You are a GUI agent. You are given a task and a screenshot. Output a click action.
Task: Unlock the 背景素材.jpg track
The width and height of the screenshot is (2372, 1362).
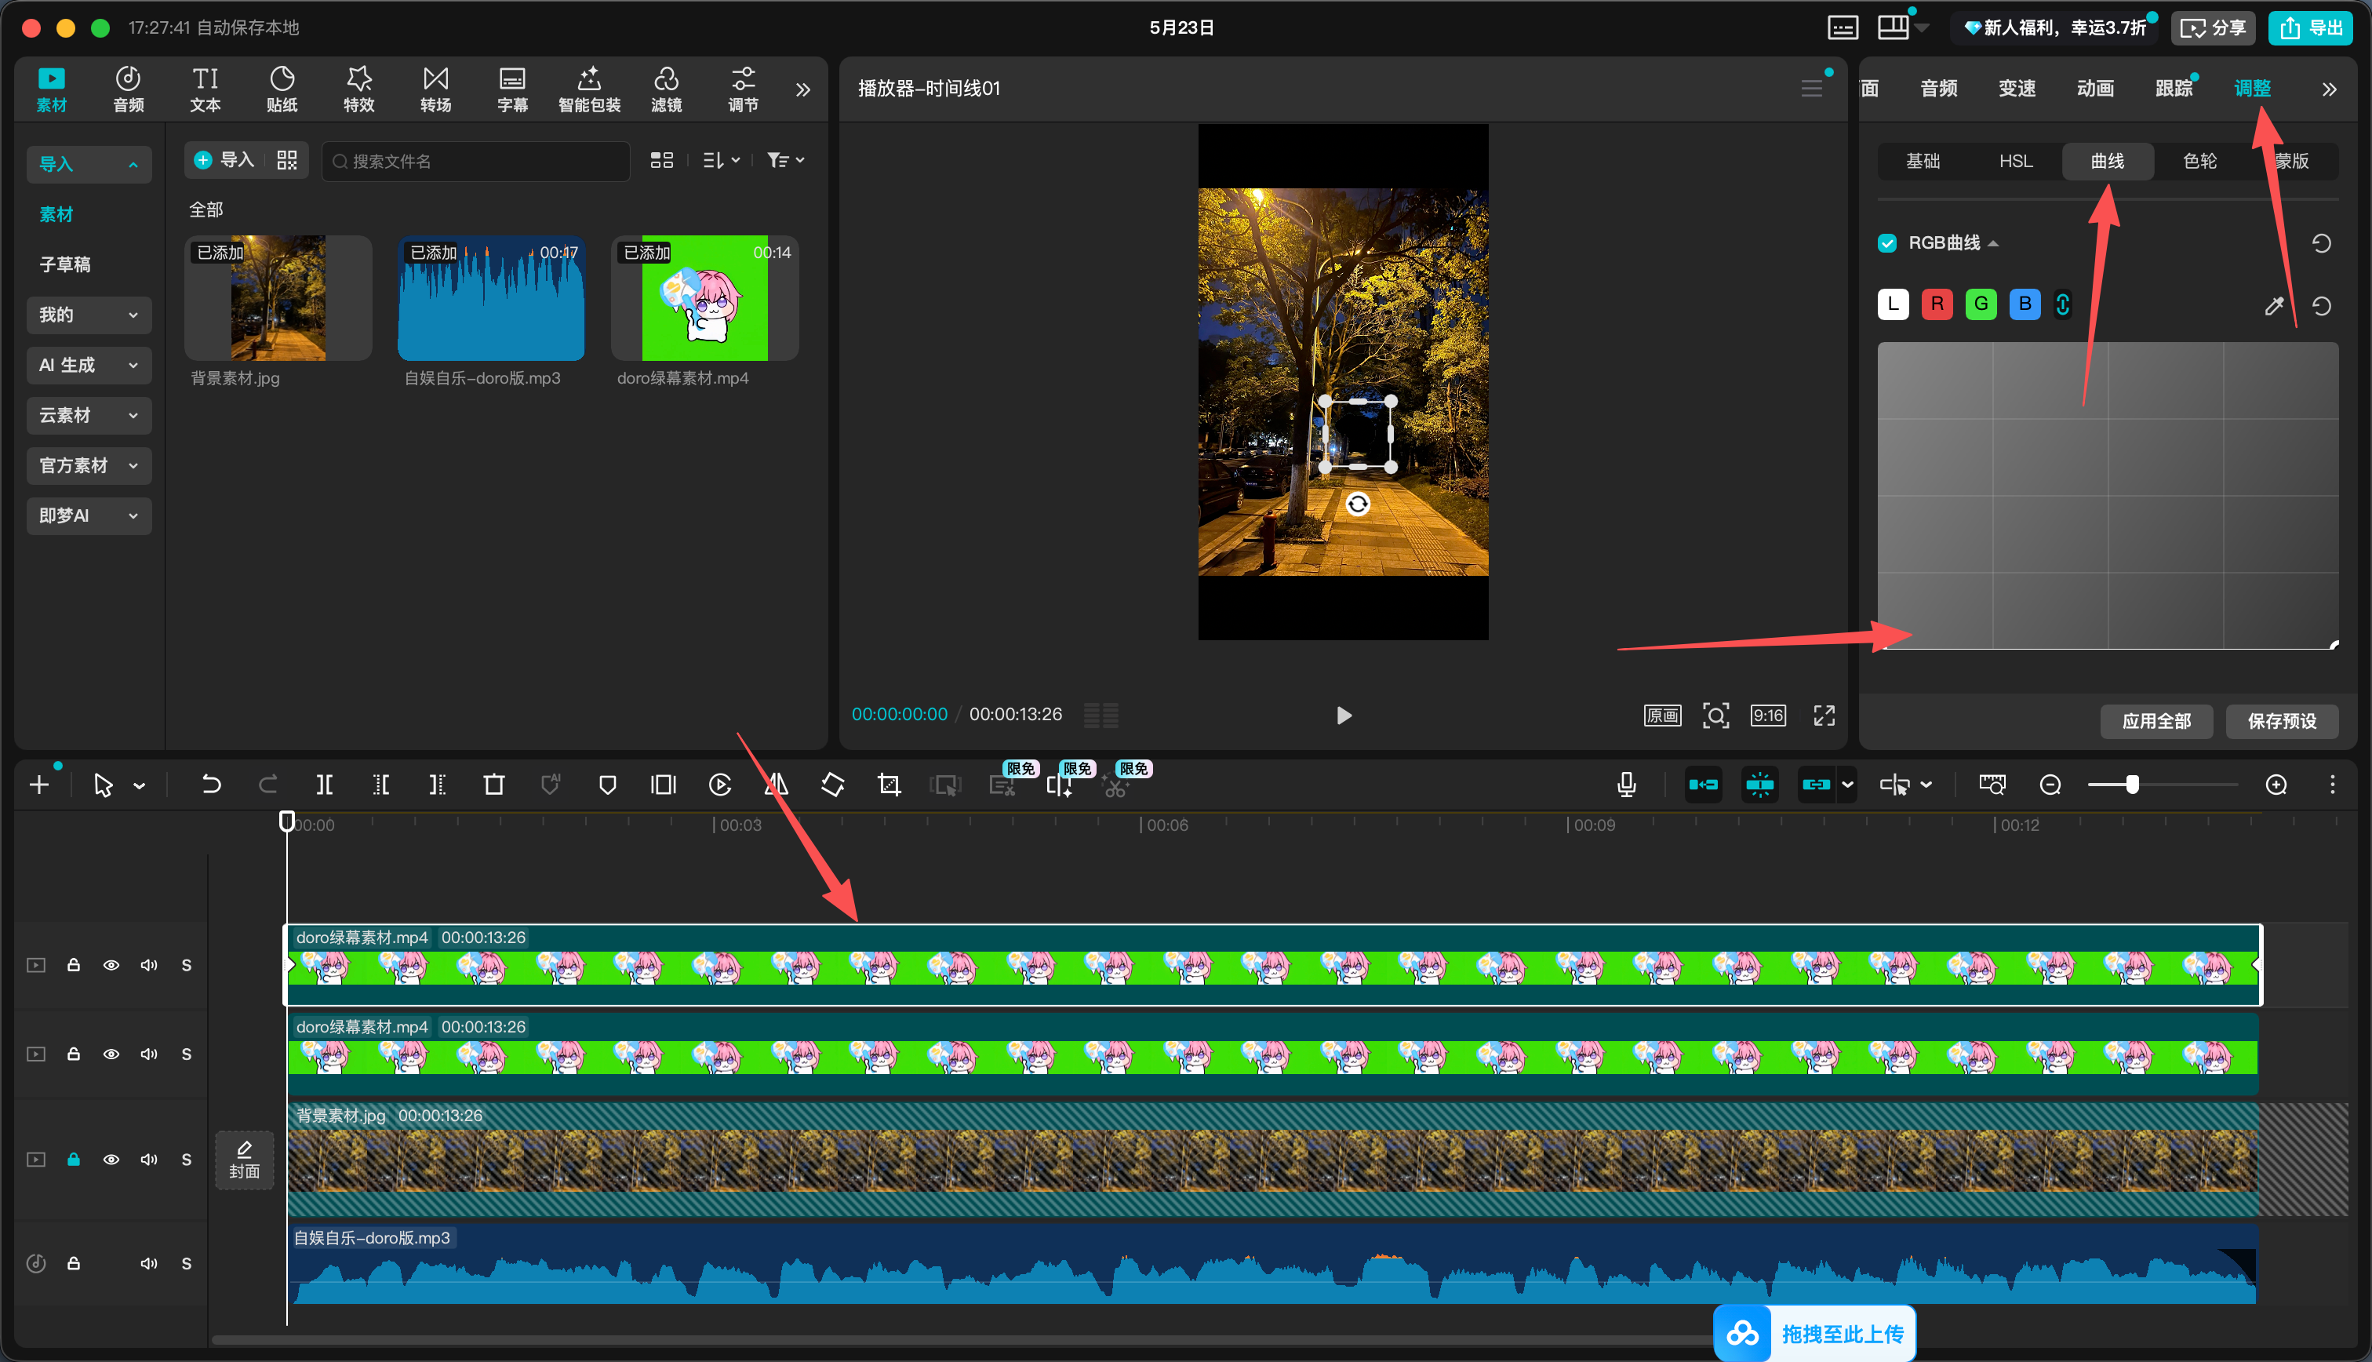(x=73, y=1159)
